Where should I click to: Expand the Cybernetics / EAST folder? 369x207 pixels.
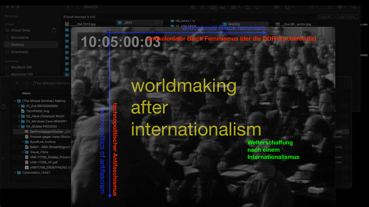click(15, 173)
